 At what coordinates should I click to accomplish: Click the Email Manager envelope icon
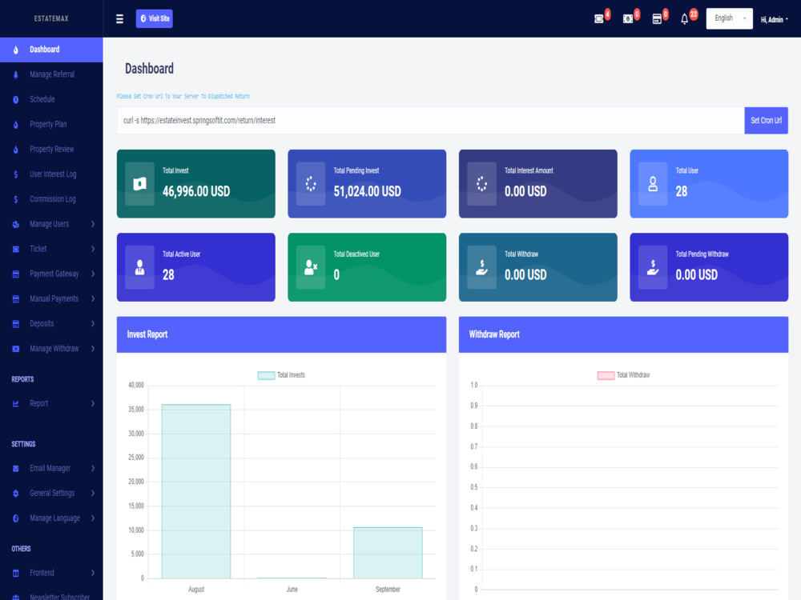click(x=16, y=468)
